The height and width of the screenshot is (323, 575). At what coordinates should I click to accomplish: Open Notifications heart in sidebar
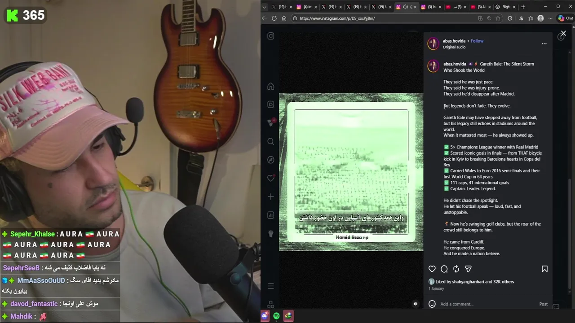[271, 178]
